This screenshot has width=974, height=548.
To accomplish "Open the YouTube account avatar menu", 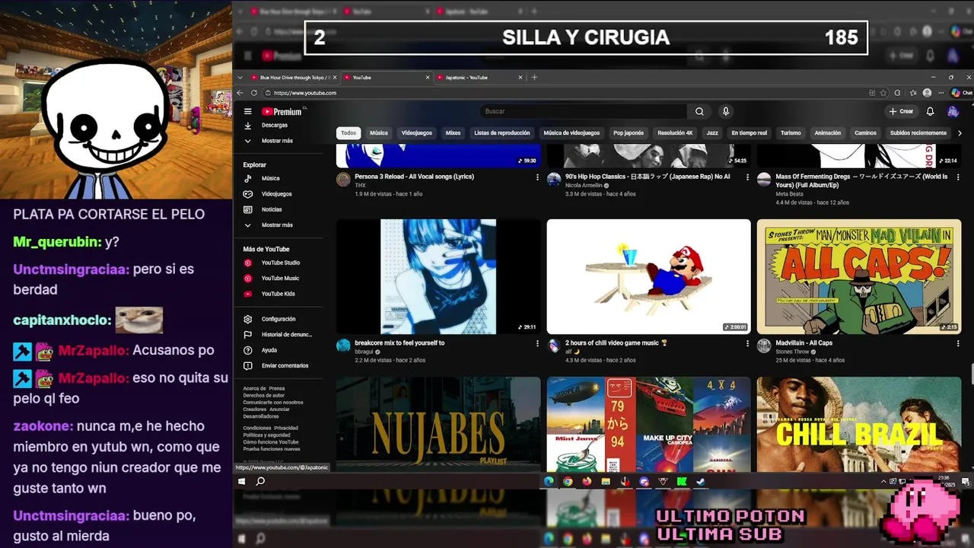I will (953, 111).
